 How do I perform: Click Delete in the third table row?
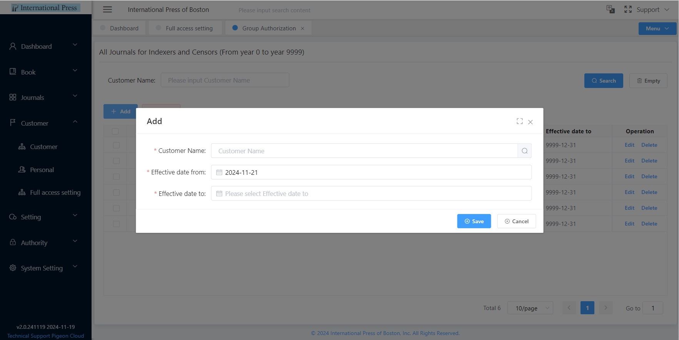(x=649, y=176)
